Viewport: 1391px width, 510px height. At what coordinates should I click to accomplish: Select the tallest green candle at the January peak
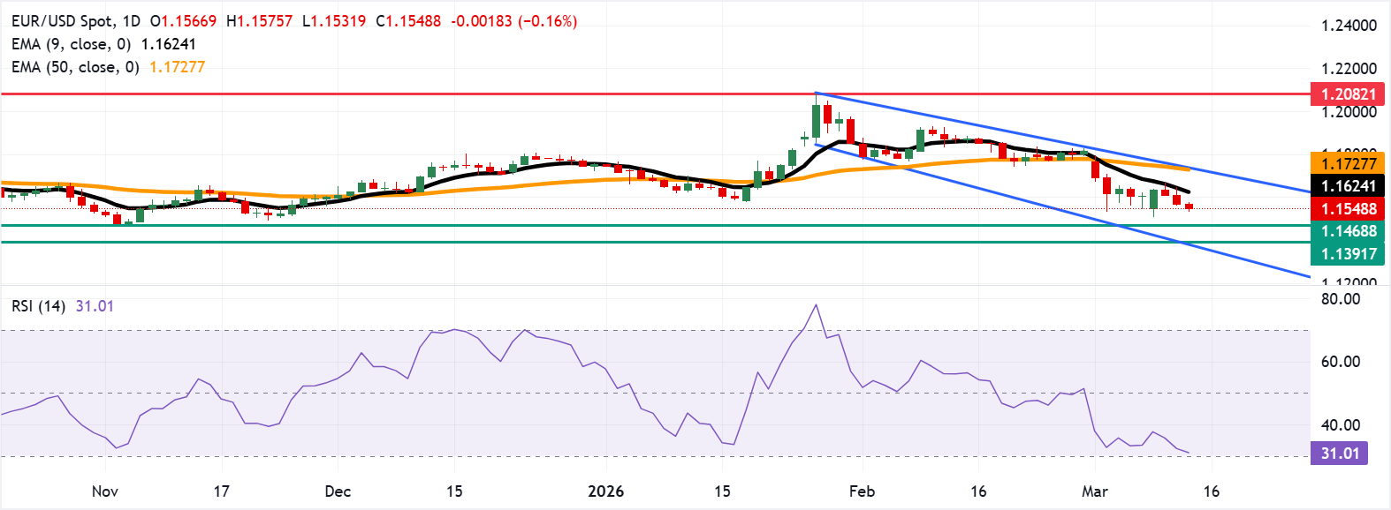(x=816, y=121)
